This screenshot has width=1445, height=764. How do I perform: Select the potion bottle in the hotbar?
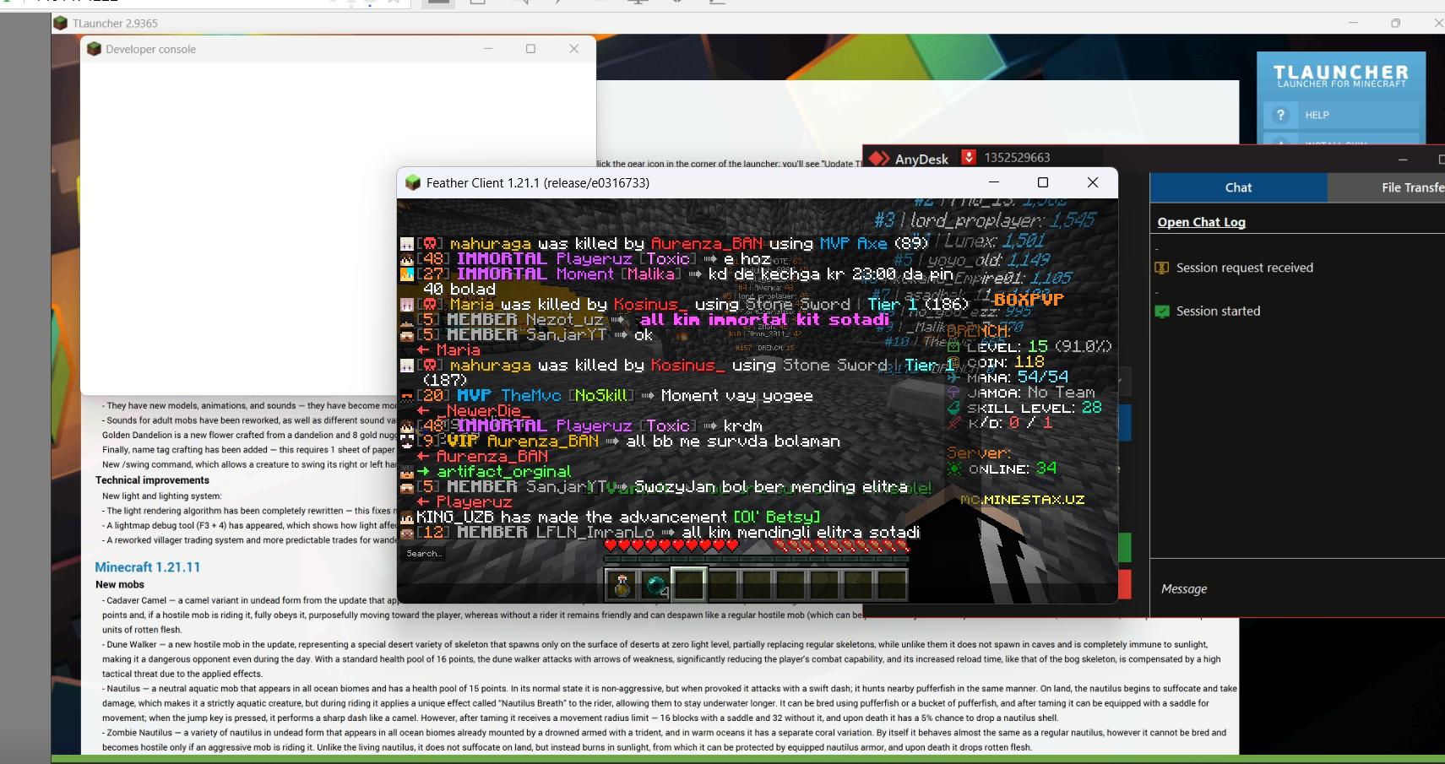pos(622,584)
